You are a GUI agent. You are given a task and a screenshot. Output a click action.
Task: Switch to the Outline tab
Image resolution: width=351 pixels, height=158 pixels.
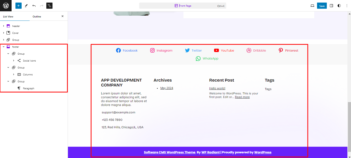(x=37, y=17)
